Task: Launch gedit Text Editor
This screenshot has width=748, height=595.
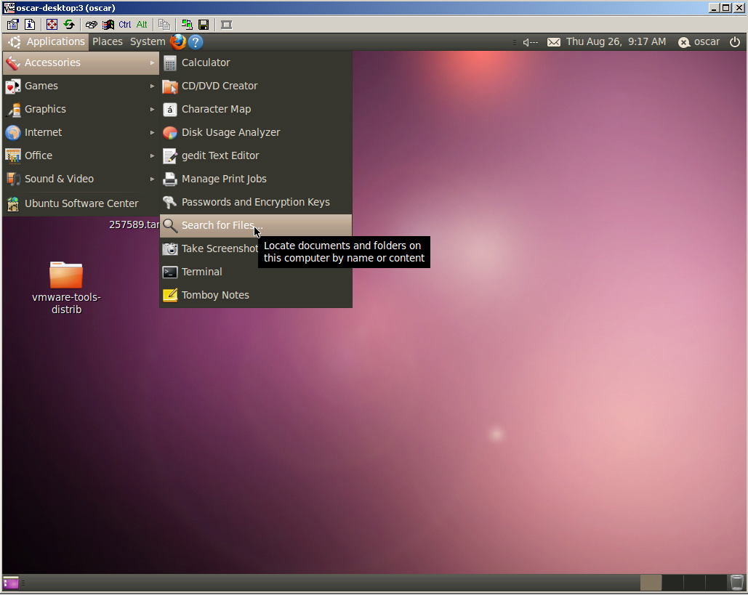Action: pos(256,156)
